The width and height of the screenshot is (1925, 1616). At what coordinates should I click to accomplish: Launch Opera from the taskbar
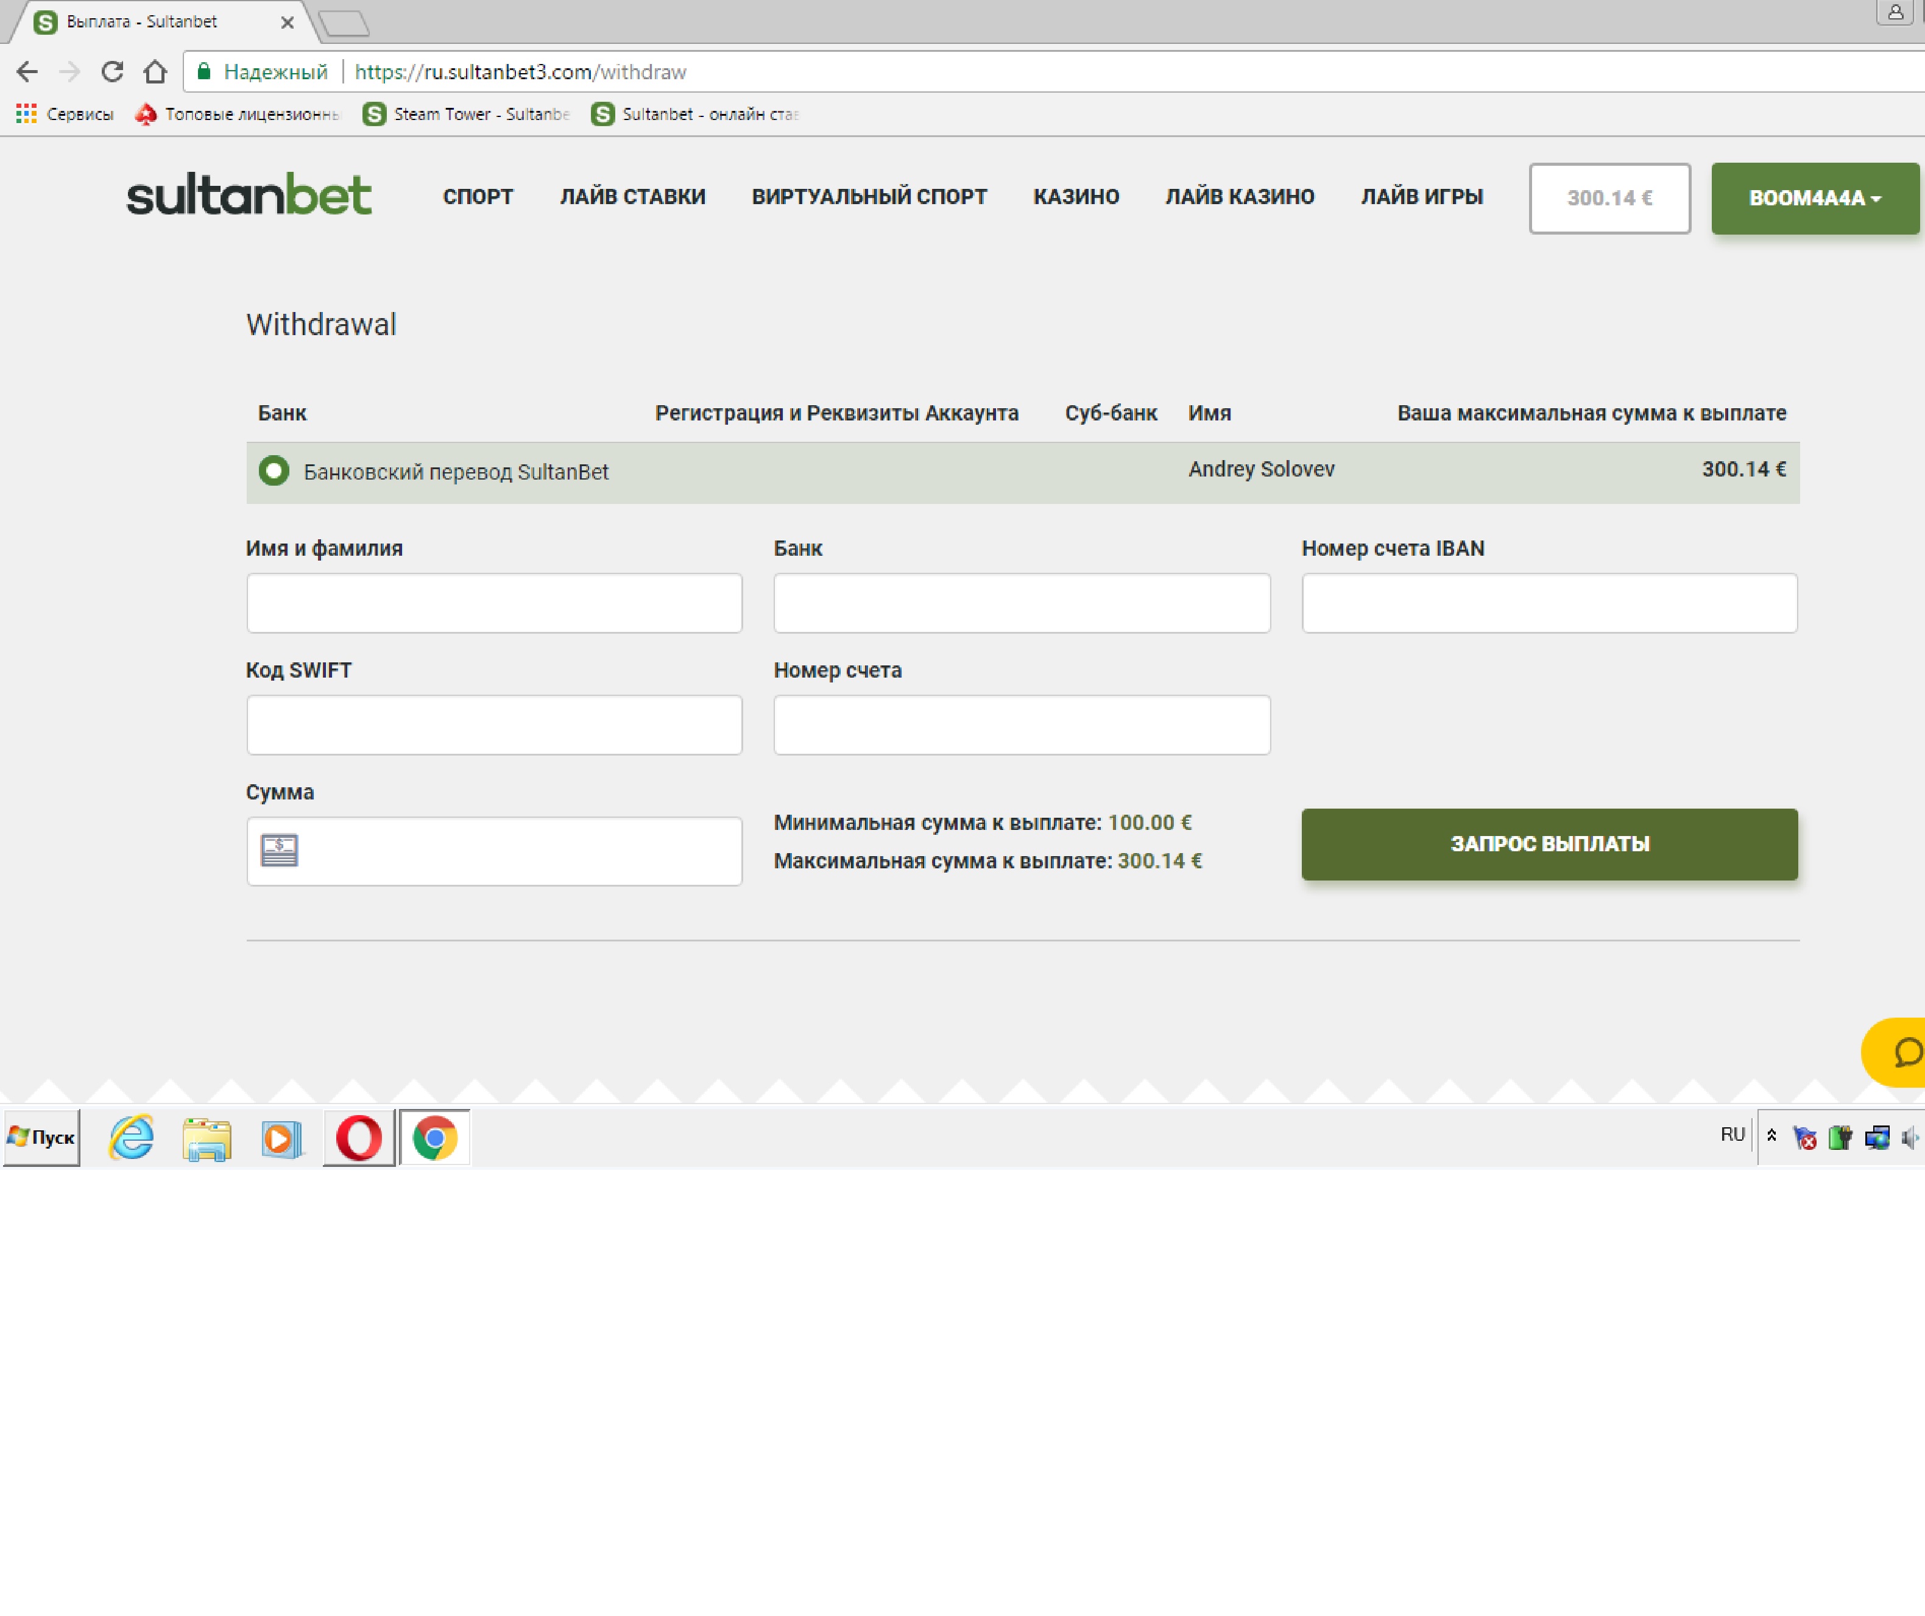358,1137
